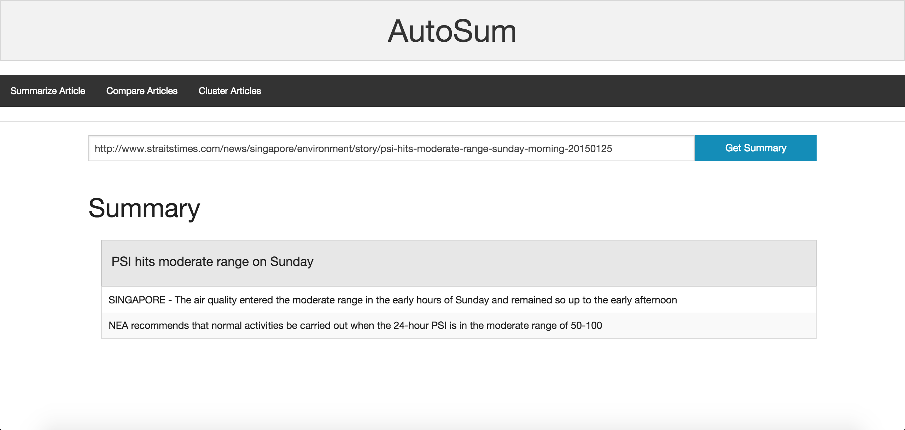Switch to Compare Articles page
The height and width of the screenshot is (430, 905).
coord(142,91)
